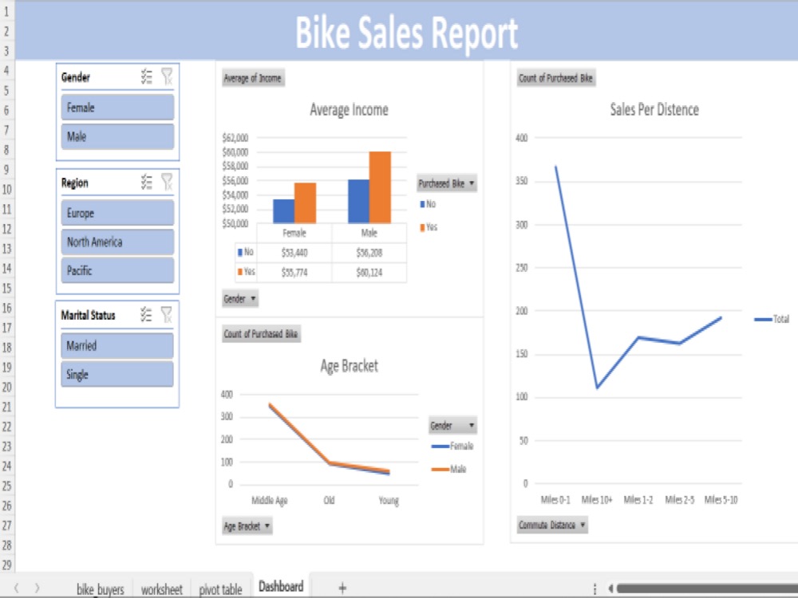
Task: Go to next sheet tab arrow
Action: click(x=38, y=588)
